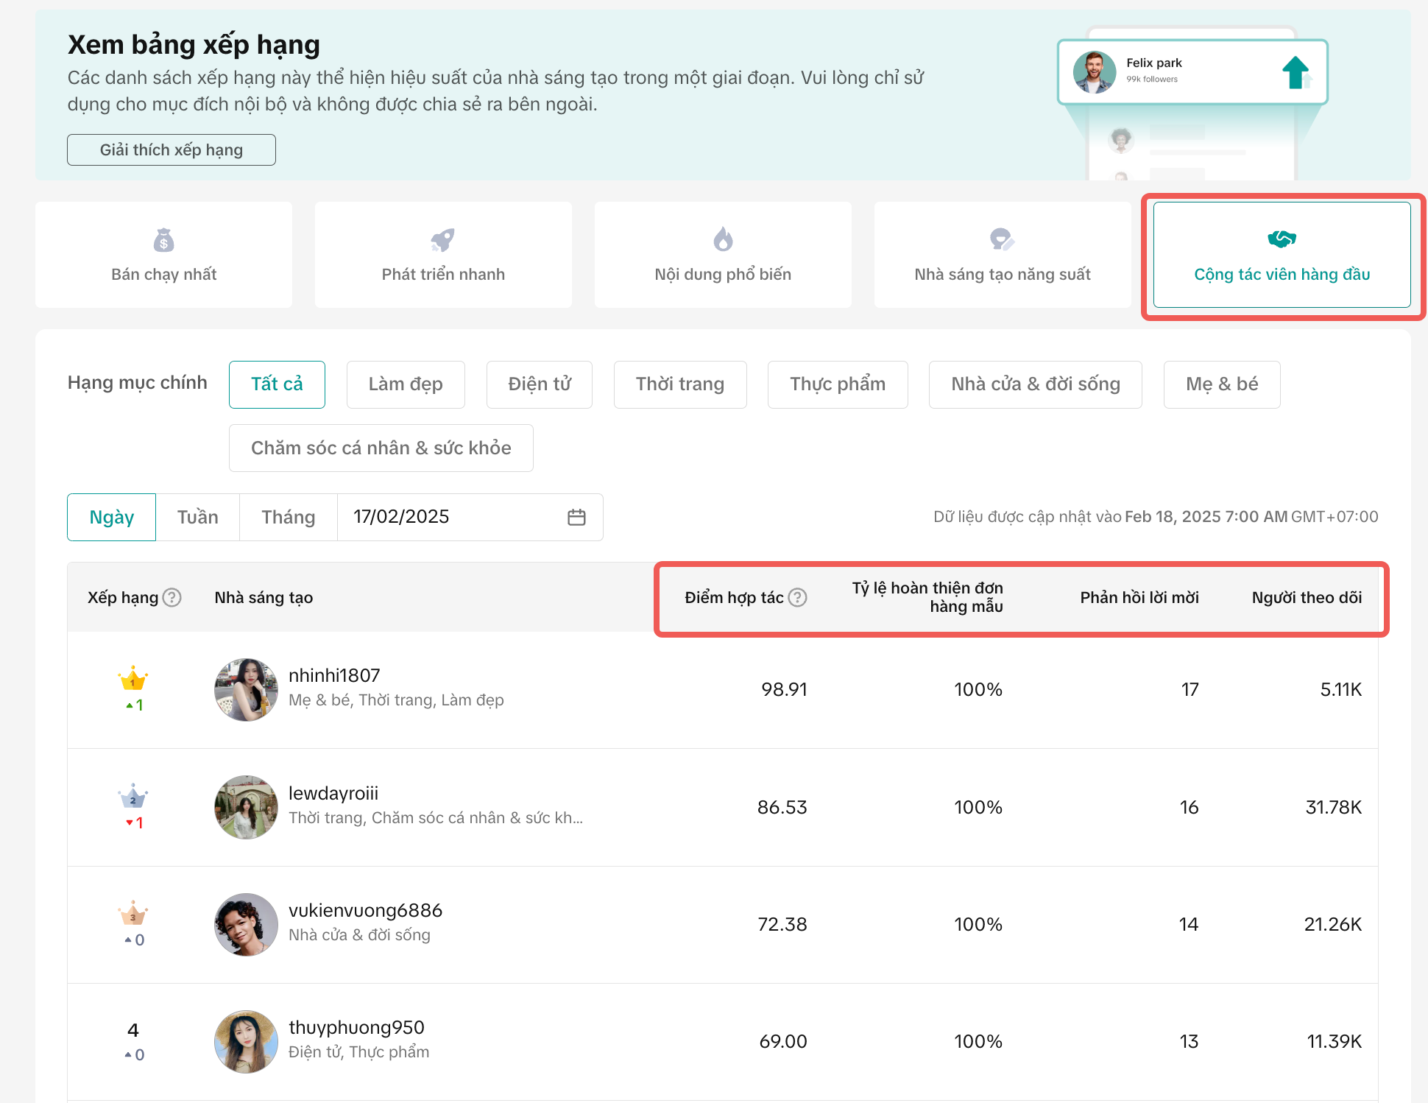The image size is (1428, 1103).
Task: Click the rocket Phát triển nhanh icon
Action: [x=443, y=240]
